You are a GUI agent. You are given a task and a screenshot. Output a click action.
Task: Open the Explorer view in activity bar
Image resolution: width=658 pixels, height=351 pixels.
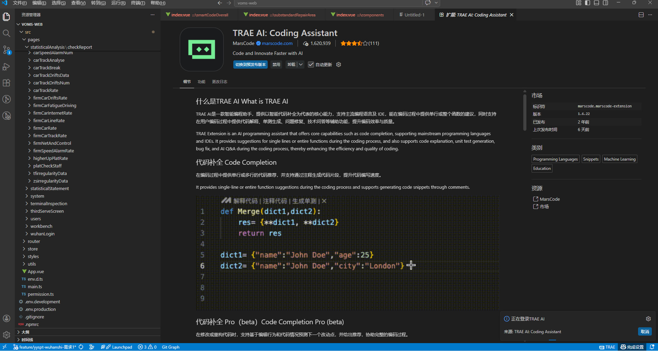[7, 17]
